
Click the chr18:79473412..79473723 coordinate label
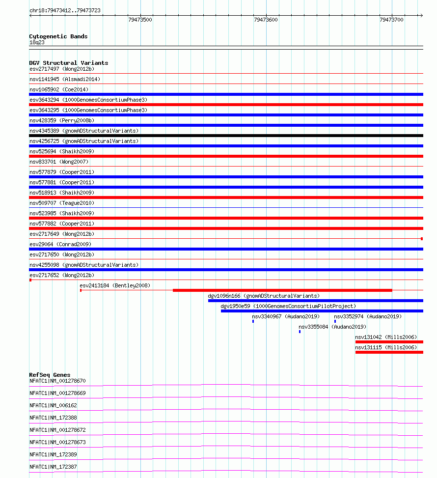(x=65, y=10)
